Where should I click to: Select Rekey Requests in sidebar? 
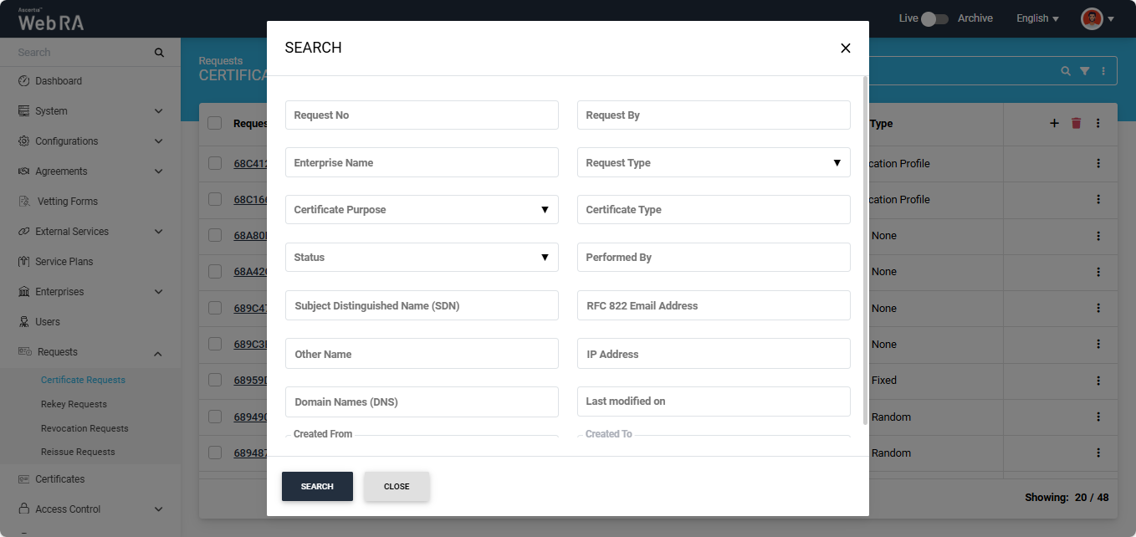tap(74, 404)
